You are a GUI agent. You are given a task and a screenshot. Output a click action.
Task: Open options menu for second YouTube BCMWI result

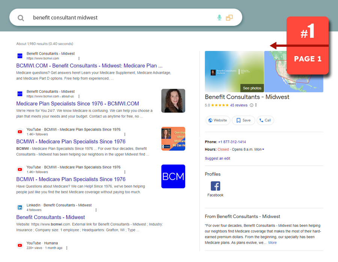click(x=125, y=172)
